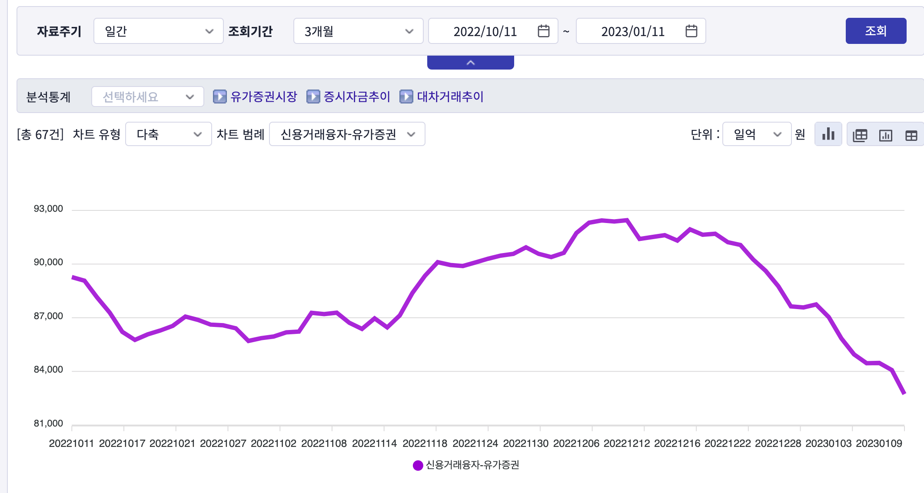This screenshot has height=493, width=924.
Task: Click the framed chart view icon
Action: 885,135
